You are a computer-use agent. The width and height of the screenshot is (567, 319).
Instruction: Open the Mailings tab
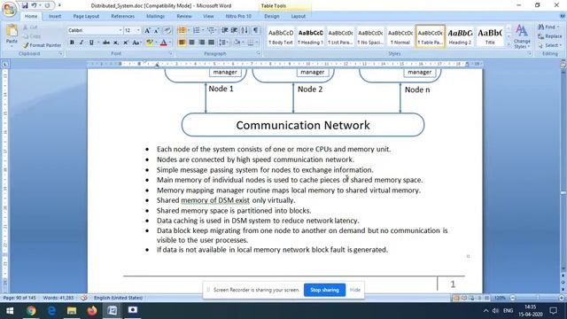coord(156,16)
